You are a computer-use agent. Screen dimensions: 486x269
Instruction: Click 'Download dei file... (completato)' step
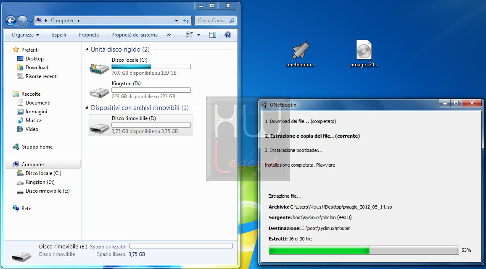[x=300, y=121]
